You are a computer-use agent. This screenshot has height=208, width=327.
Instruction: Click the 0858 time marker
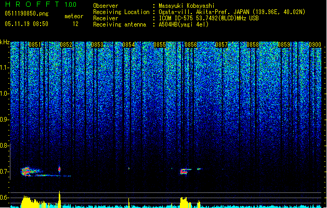click(253, 45)
